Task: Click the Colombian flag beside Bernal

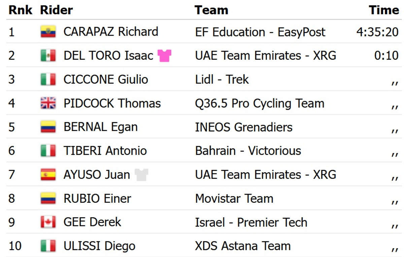Action: tap(48, 127)
